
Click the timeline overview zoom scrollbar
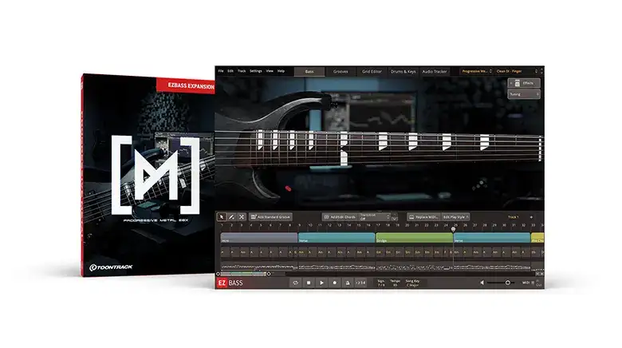click(x=243, y=274)
